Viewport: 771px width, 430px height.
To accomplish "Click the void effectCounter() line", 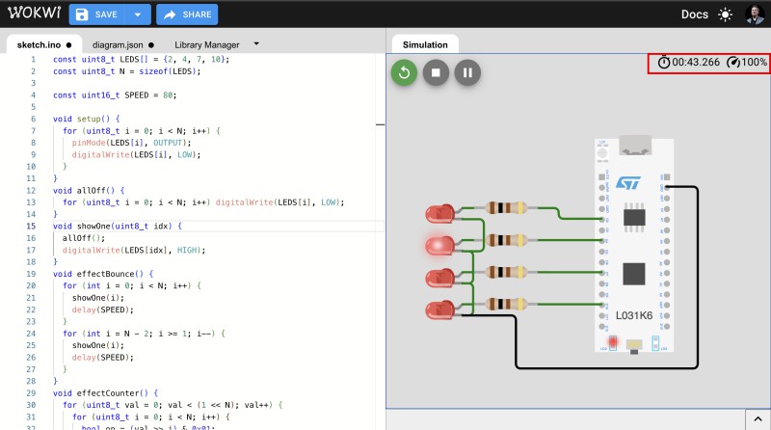I will pos(106,393).
